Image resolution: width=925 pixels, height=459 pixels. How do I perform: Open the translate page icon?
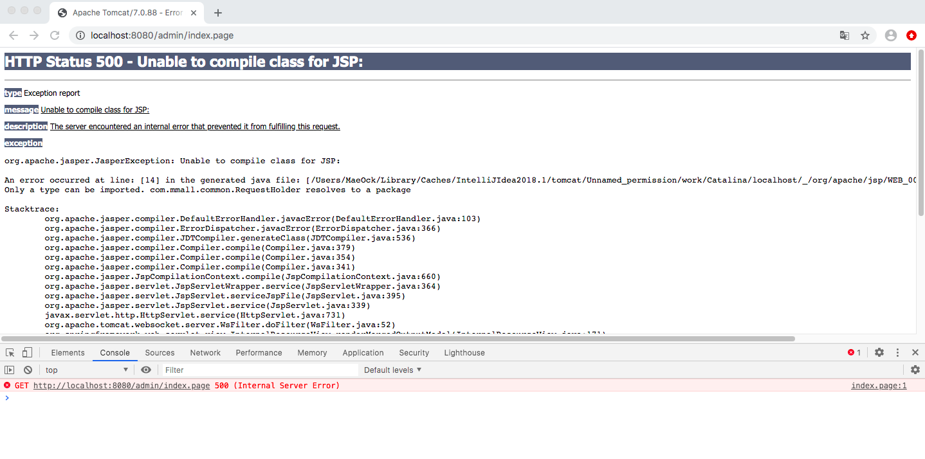tap(845, 35)
